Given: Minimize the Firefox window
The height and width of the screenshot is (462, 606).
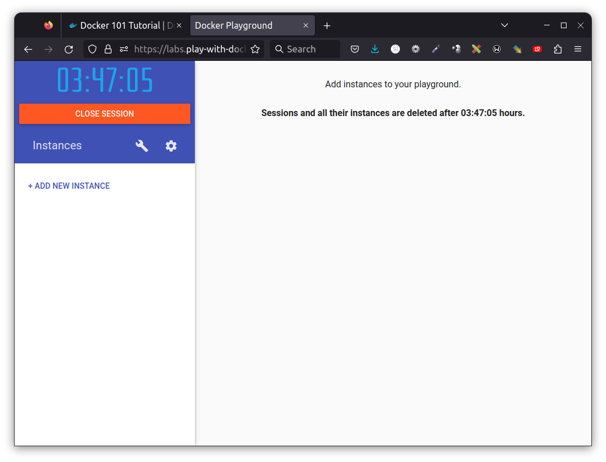Looking at the screenshot, I should coord(547,25).
